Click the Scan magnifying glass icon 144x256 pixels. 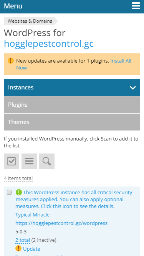pos(47,161)
